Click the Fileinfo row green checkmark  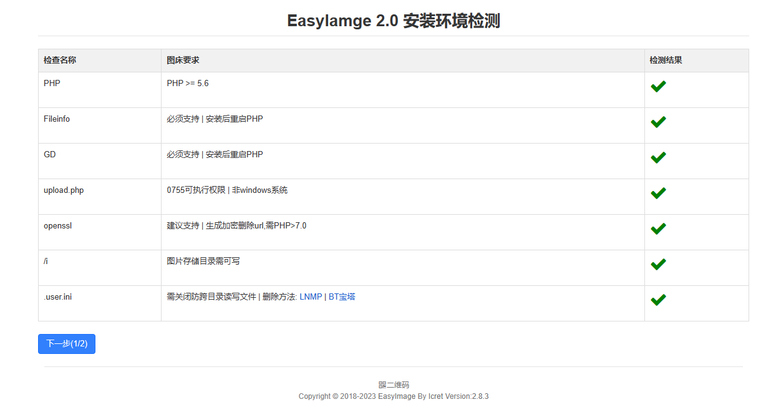tap(658, 122)
